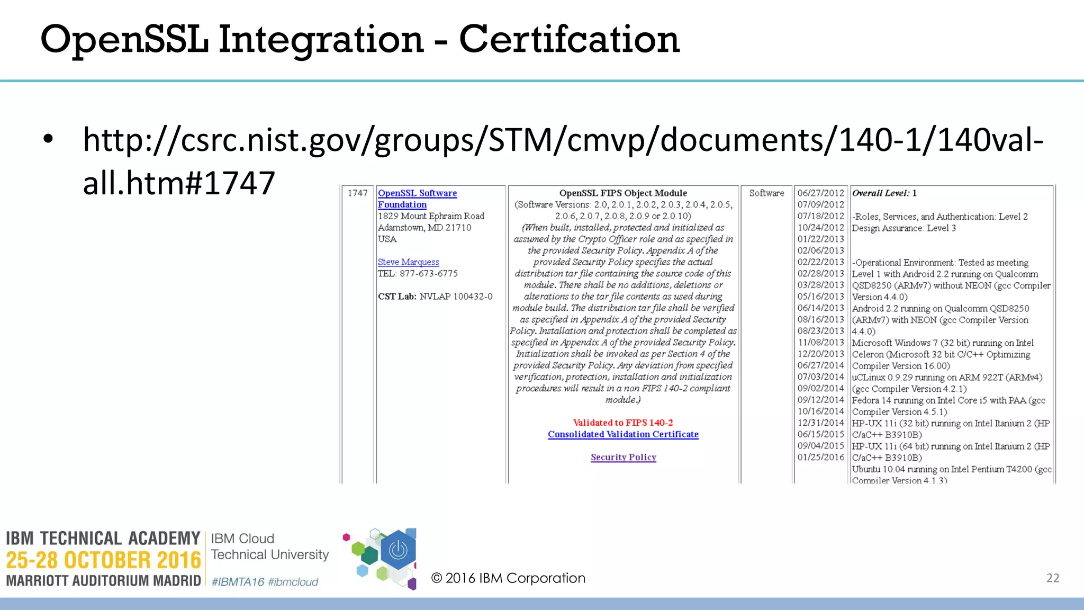Click the IBM Cloud Technical University text
The width and height of the screenshot is (1084, 610).
point(270,546)
